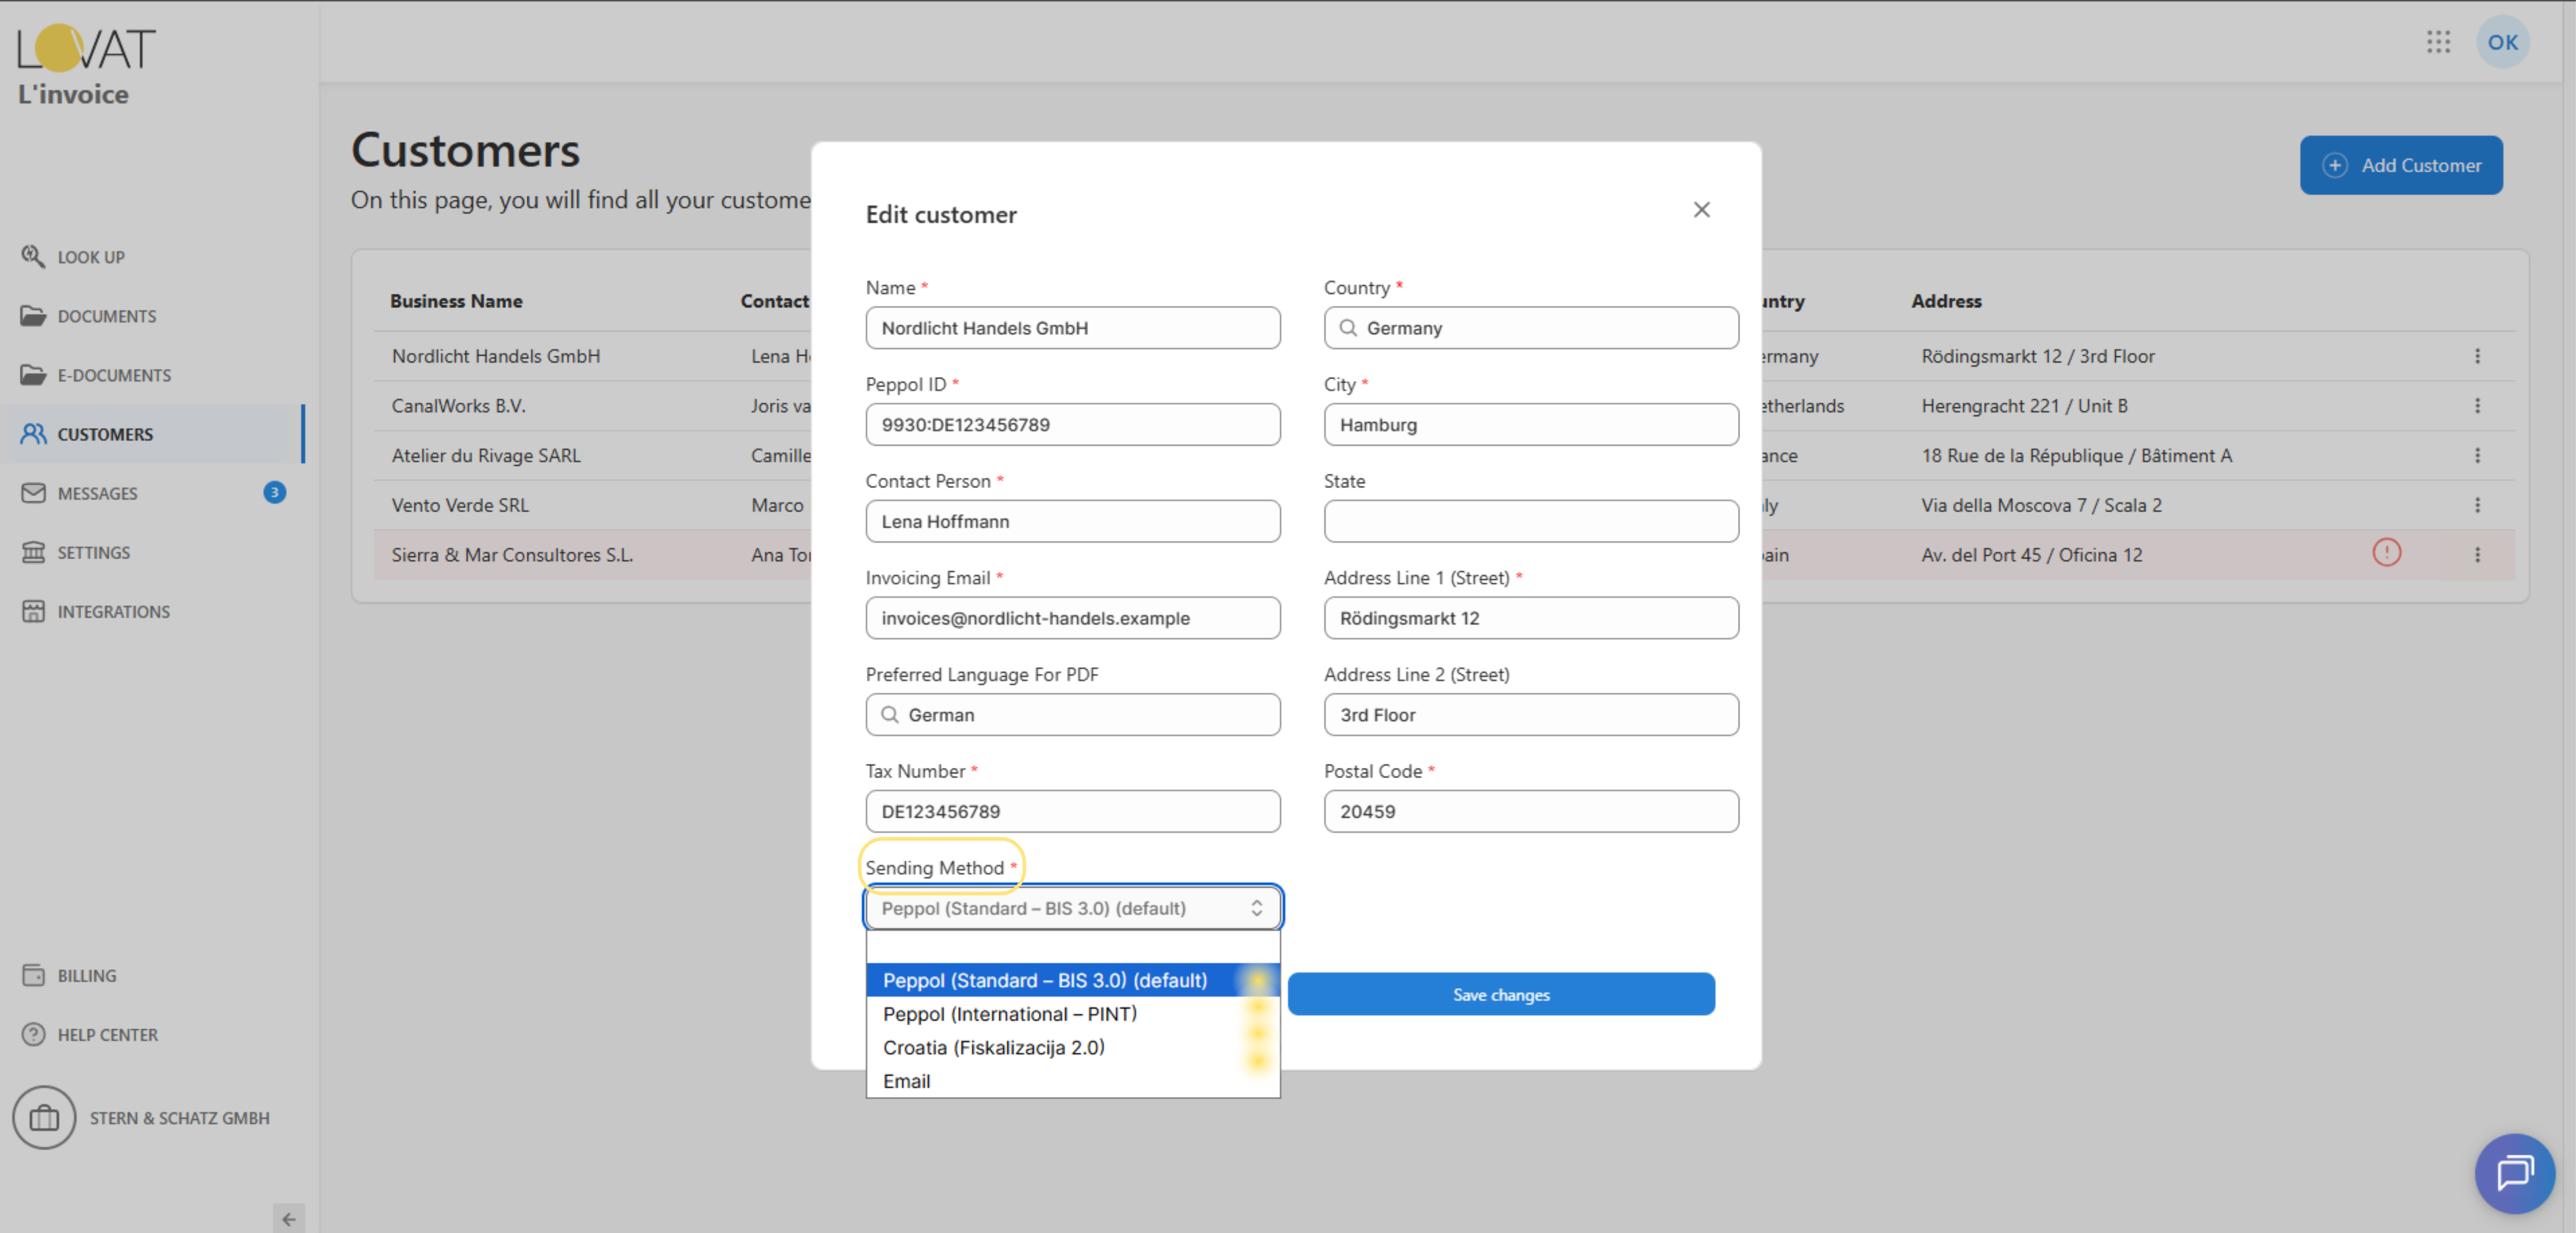Screen dimensions: 2576x1233
Task: Open three-dot menu for Vento Verde SRL
Action: tap(2477, 505)
